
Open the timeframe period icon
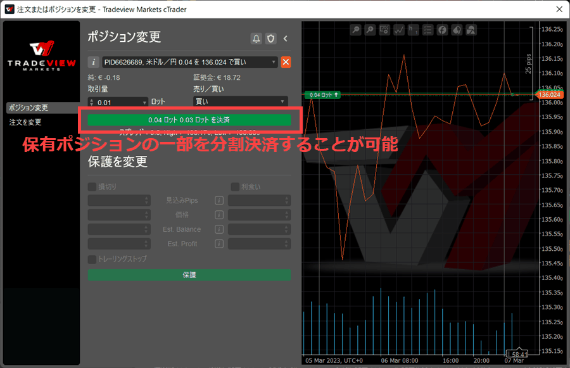[414, 29]
